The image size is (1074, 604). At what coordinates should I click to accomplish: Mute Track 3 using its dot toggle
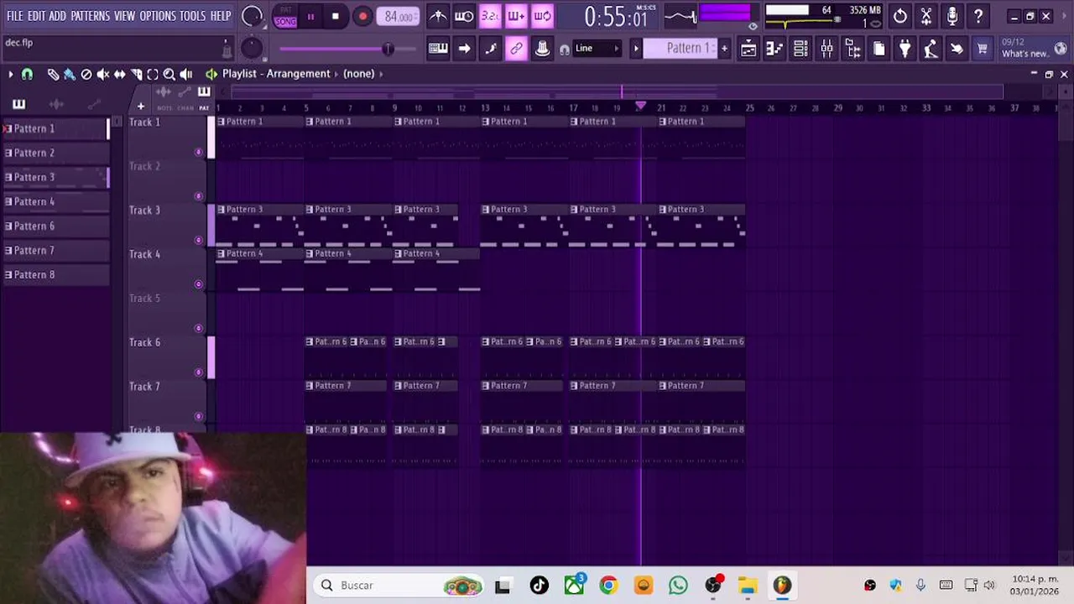[199, 240]
